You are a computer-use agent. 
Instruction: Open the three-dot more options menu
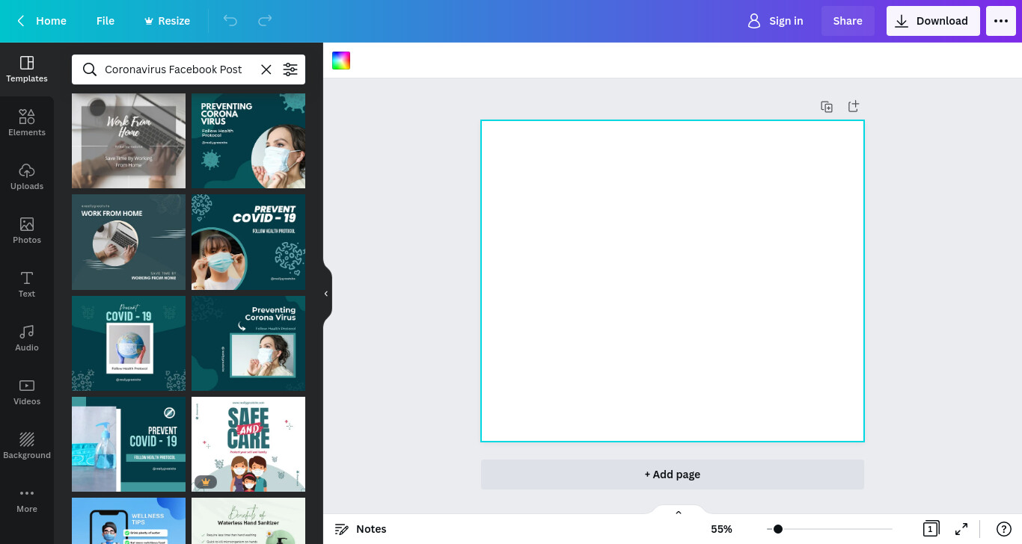(1001, 21)
